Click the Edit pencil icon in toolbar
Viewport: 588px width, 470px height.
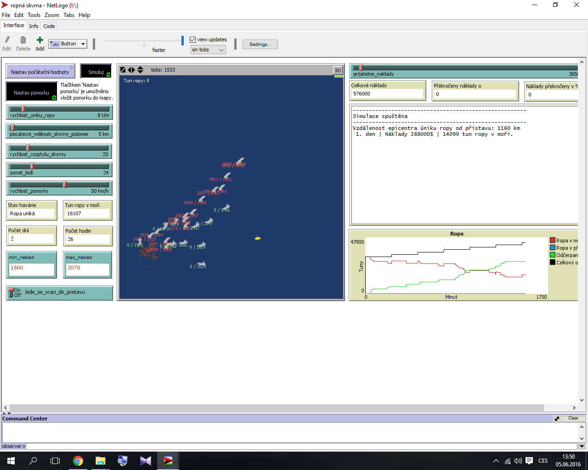click(7, 40)
